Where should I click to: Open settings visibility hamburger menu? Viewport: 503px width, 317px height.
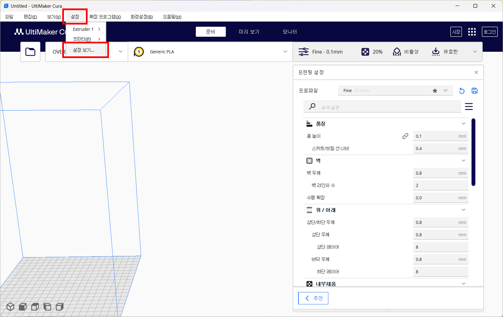(x=469, y=107)
